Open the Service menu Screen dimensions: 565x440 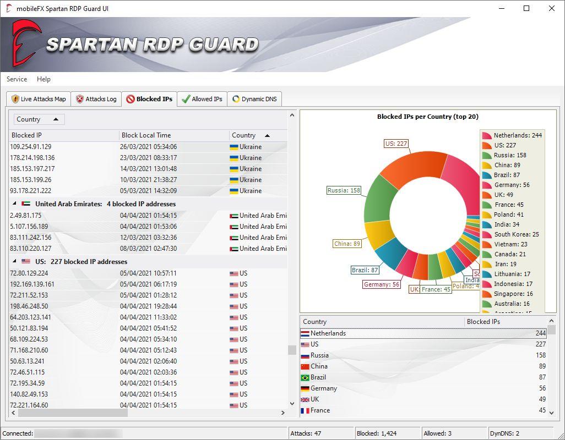click(17, 79)
